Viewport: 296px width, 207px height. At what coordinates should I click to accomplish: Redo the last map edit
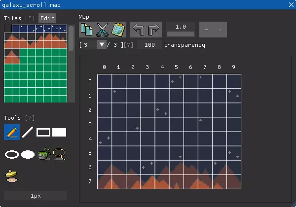click(x=153, y=30)
